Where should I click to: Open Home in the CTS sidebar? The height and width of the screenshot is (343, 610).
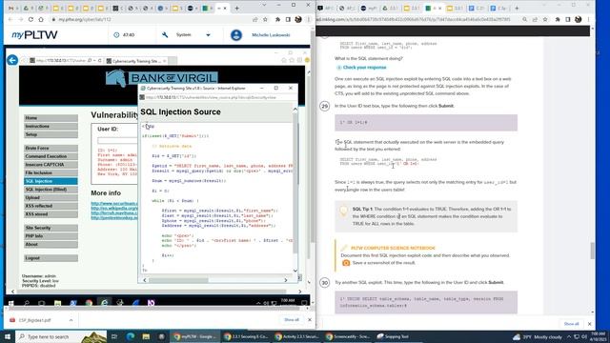coord(51,118)
